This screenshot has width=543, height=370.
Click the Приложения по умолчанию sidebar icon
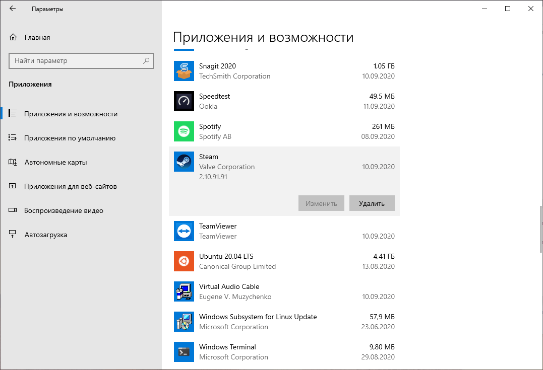tap(13, 137)
